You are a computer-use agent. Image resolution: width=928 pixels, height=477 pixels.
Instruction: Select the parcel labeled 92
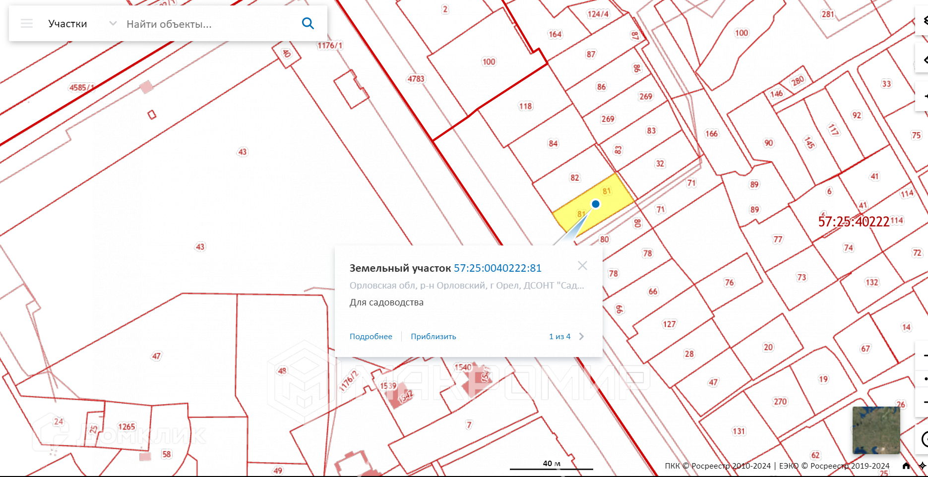tap(857, 116)
